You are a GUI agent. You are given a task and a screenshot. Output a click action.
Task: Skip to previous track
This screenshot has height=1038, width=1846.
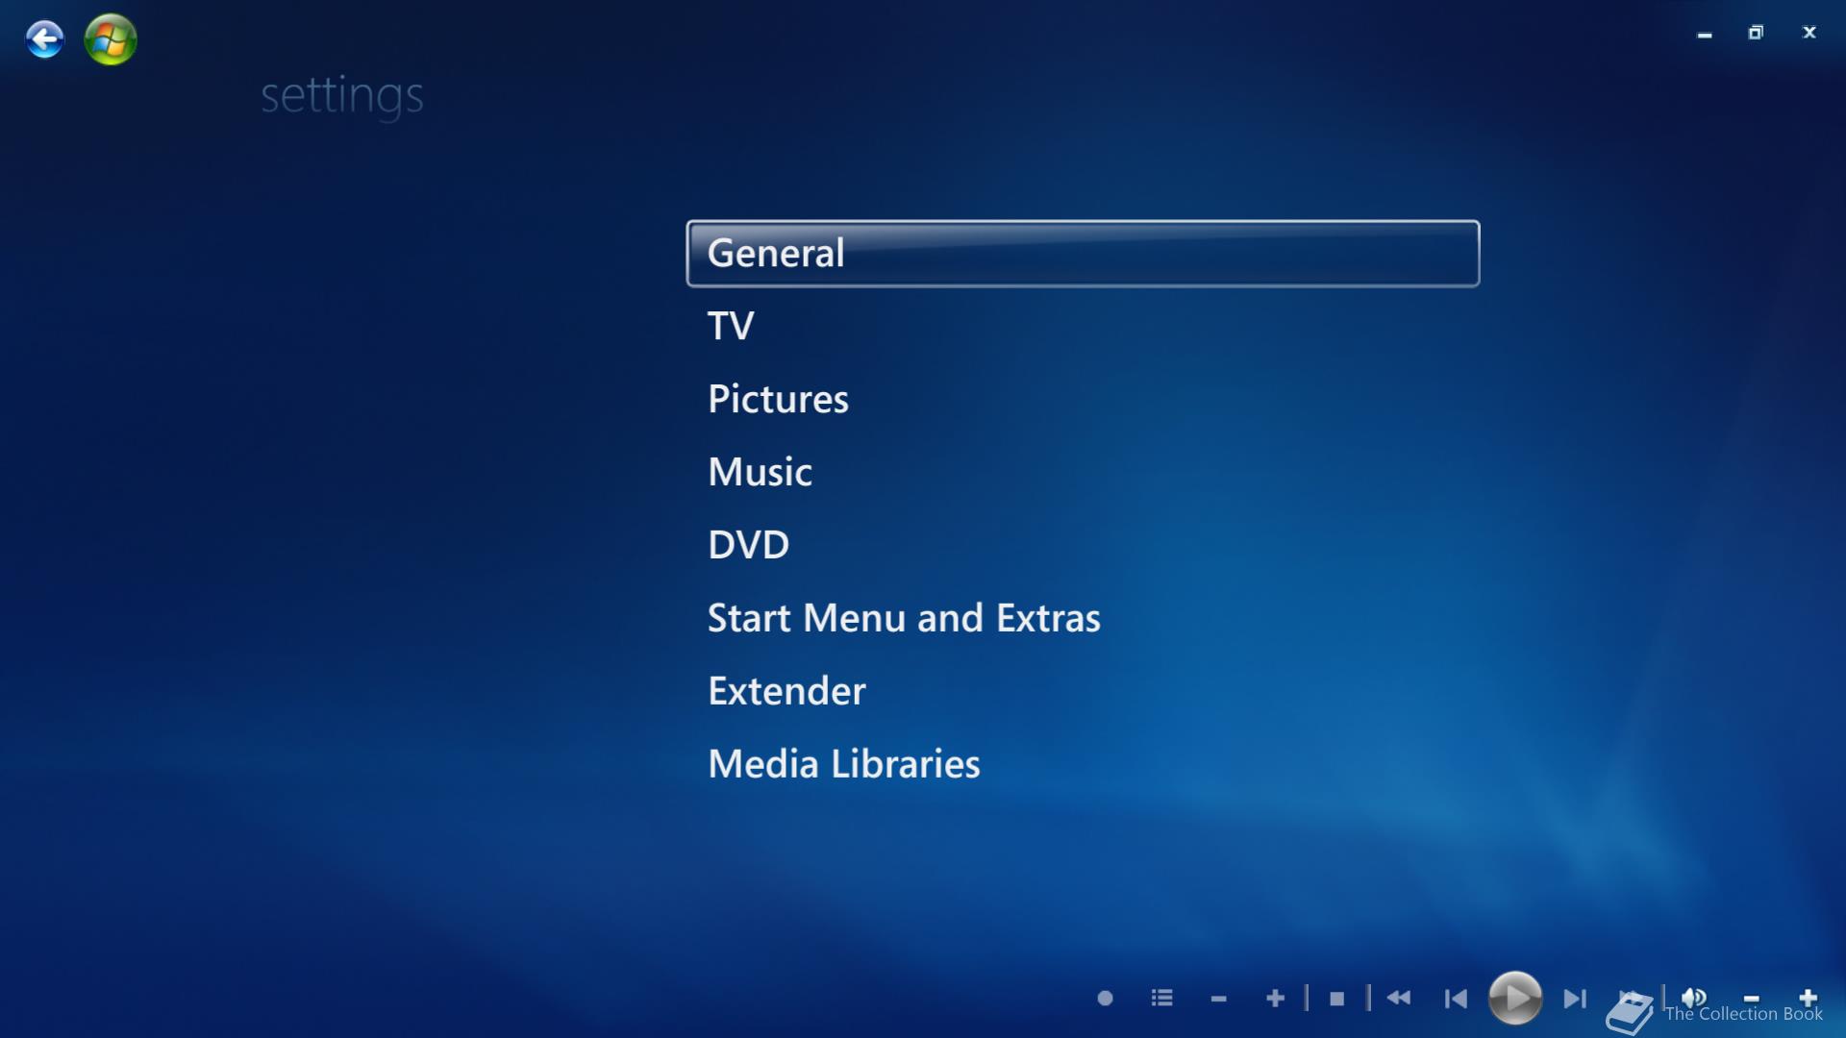[x=1456, y=999]
